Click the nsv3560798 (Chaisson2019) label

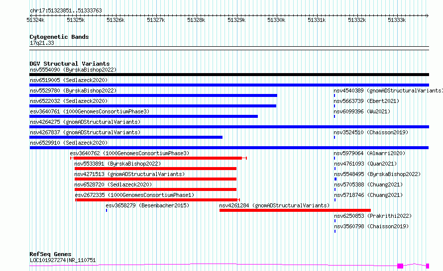pos(371,226)
